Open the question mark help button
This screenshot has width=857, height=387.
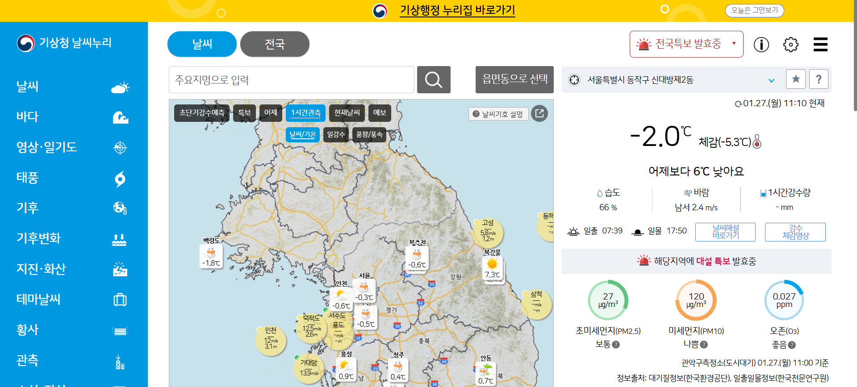[819, 79]
